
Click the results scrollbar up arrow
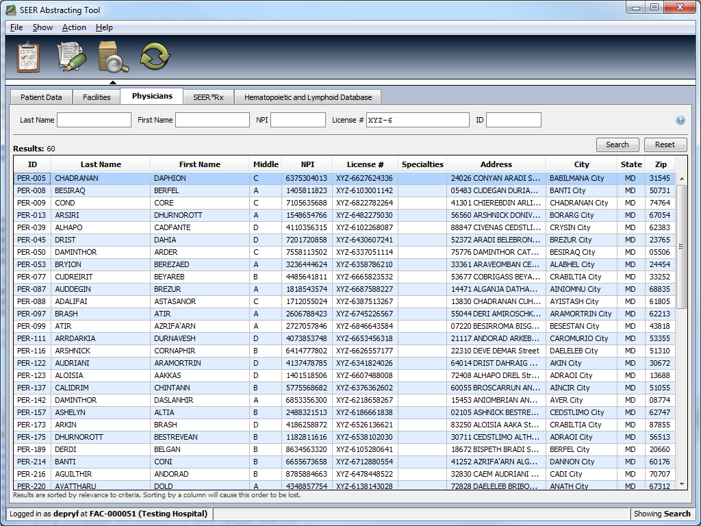coord(681,179)
